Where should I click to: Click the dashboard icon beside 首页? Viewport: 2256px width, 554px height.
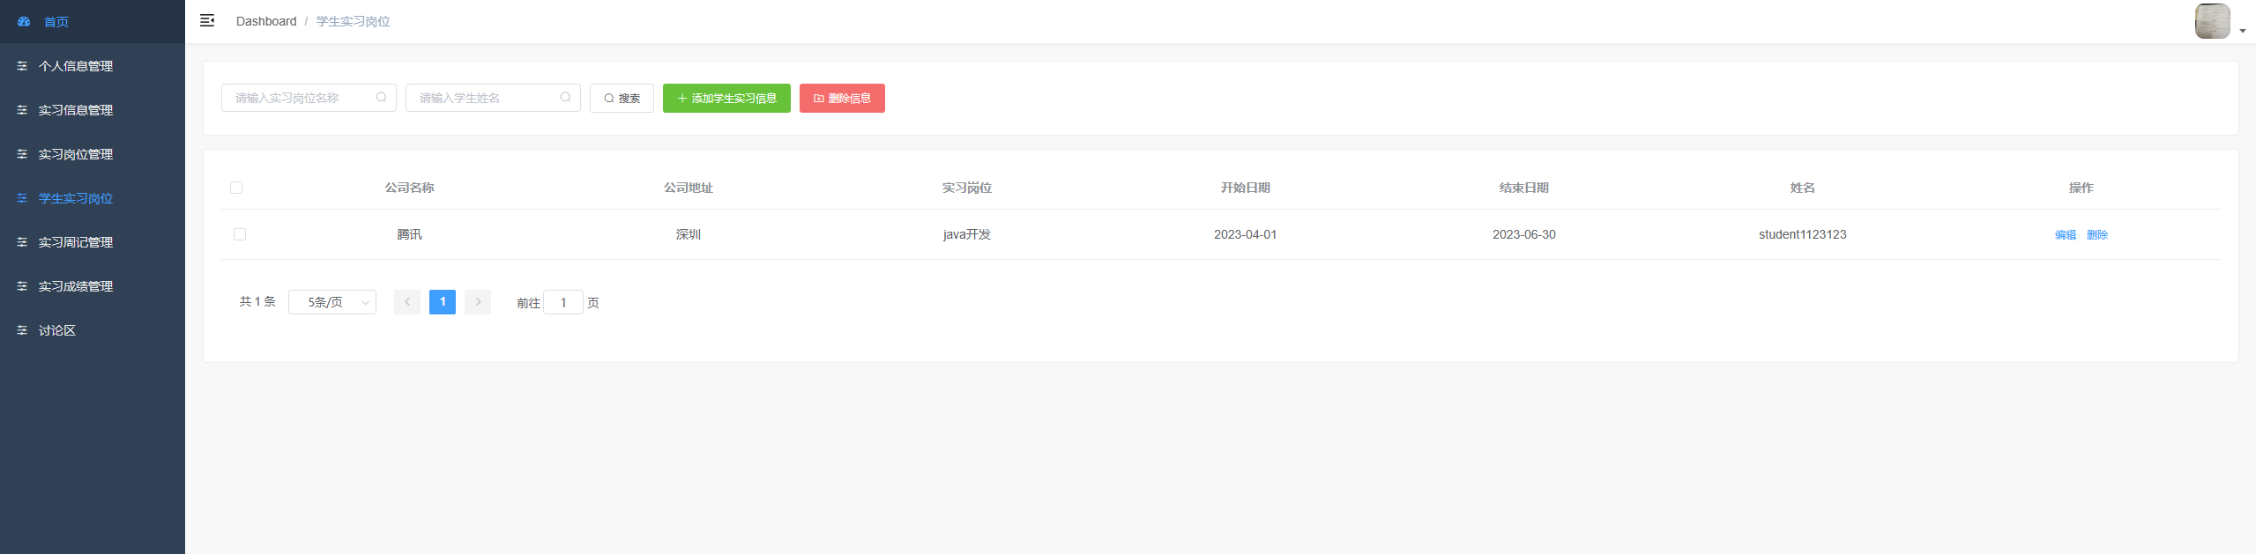24,21
